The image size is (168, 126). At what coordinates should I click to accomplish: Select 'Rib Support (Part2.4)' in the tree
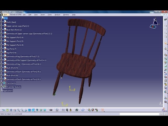tap(15, 37)
